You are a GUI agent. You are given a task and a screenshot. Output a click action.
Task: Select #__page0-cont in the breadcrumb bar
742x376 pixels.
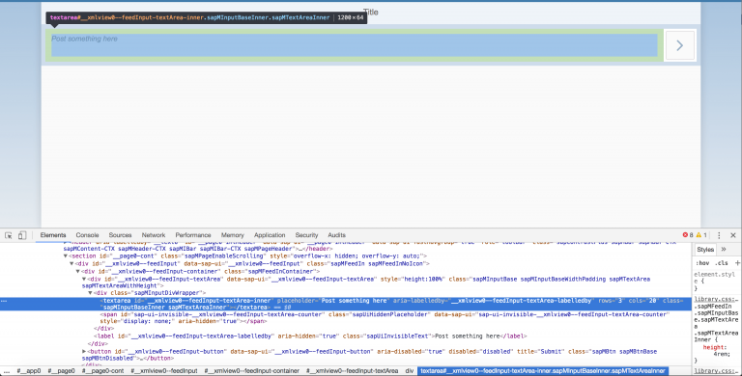pos(103,371)
